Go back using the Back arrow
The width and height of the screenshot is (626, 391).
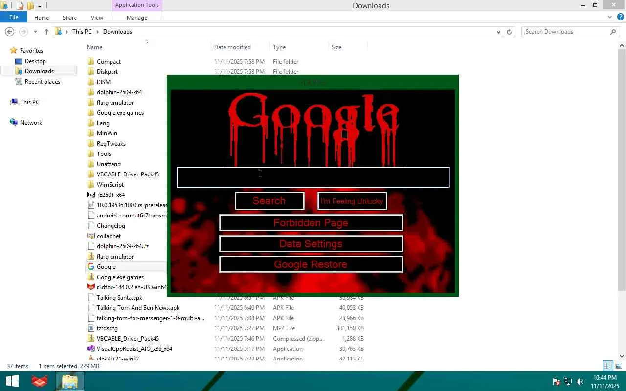pyautogui.click(x=9, y=32)
